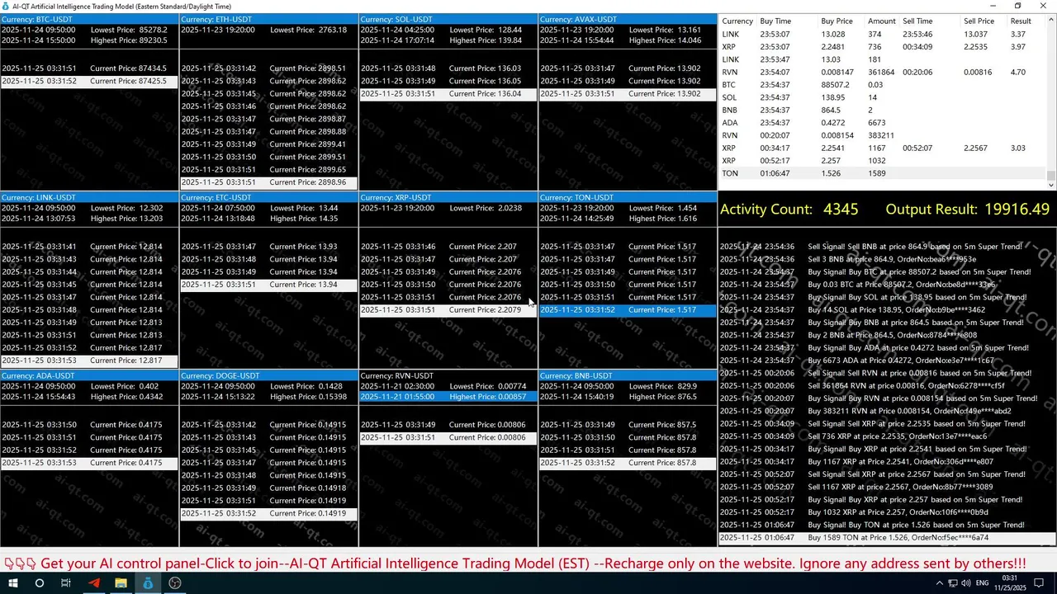Viewport: 1057px width, 594px height.
Task: Sort by the Currency column header
Action: click(737, 21)
